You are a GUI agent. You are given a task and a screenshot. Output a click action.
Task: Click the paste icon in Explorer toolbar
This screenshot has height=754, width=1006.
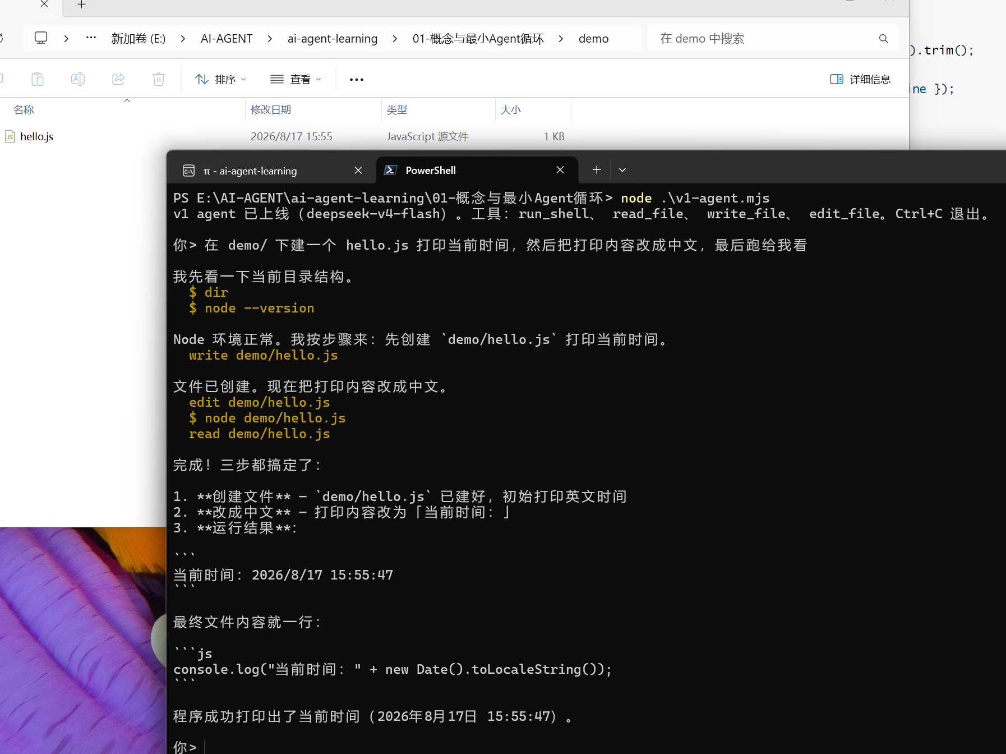pyautogui.click(x=38, y=79)
